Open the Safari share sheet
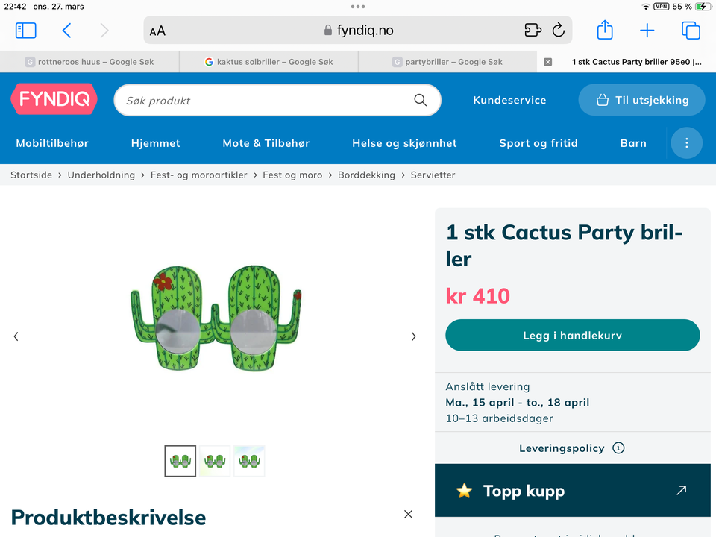The width and height of the screenshot is (716, 537). pyautogui.click(x=605, y=31)
